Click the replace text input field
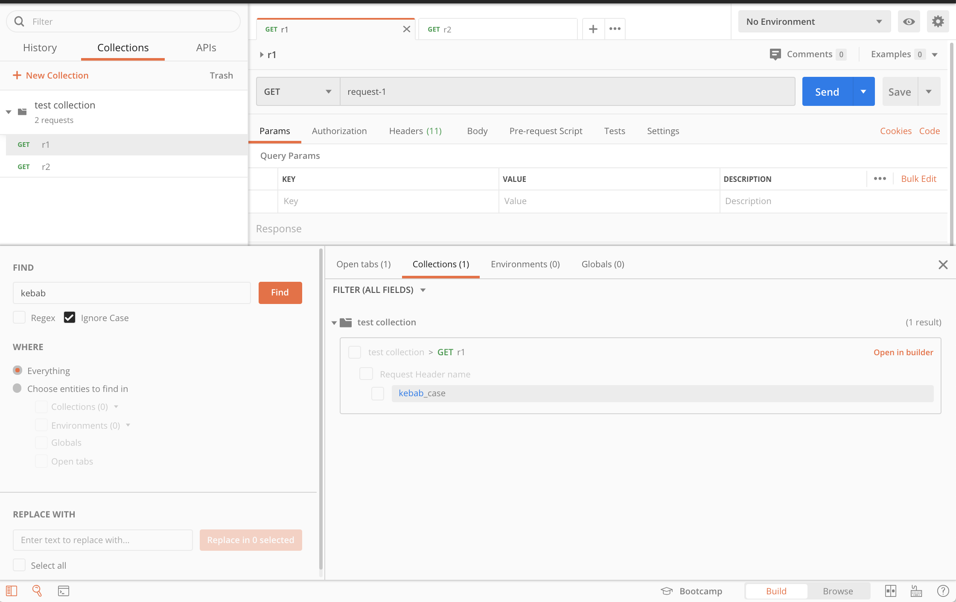The height and width of the screenshot is (602, 956). click(102, 540)
